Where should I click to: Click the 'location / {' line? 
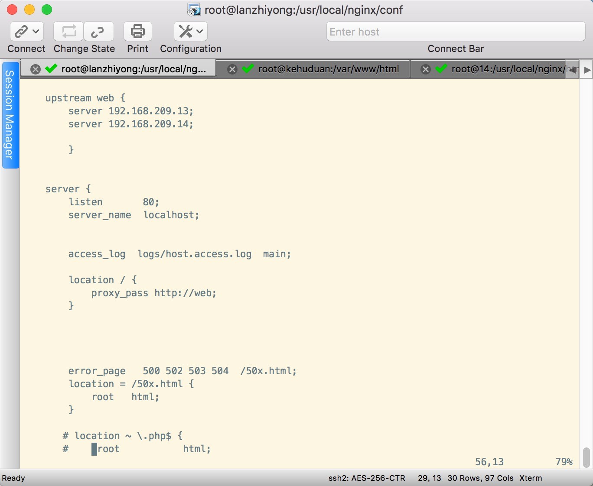[x=103, y=280]
